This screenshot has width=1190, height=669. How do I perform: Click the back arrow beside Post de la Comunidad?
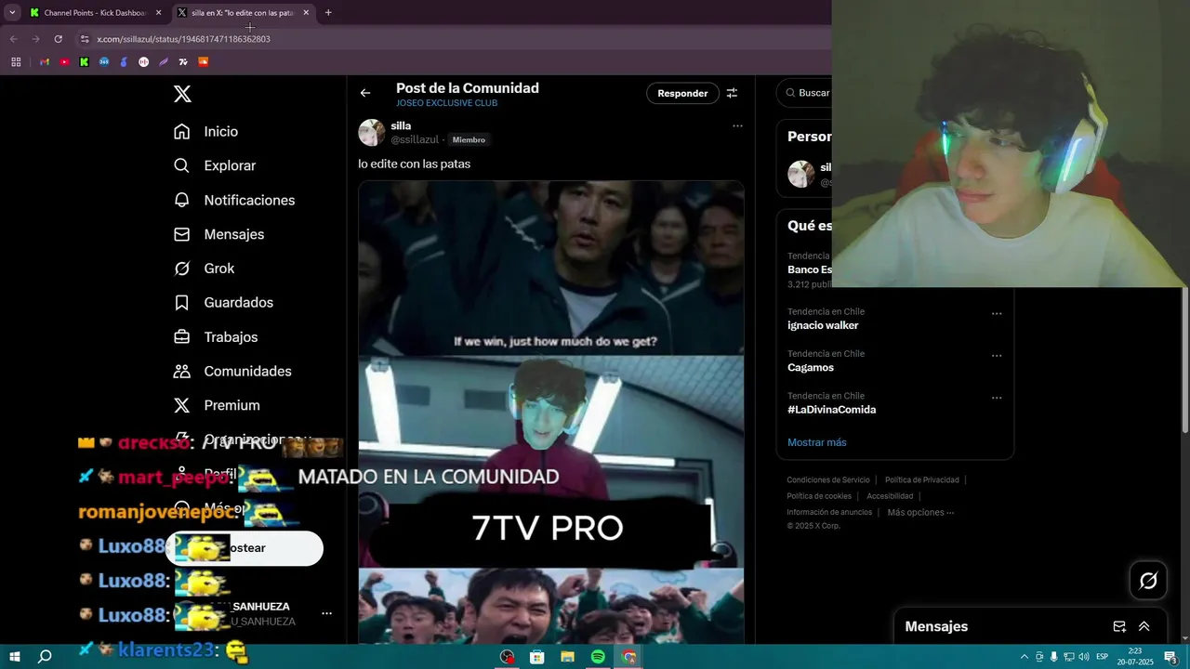365,93
